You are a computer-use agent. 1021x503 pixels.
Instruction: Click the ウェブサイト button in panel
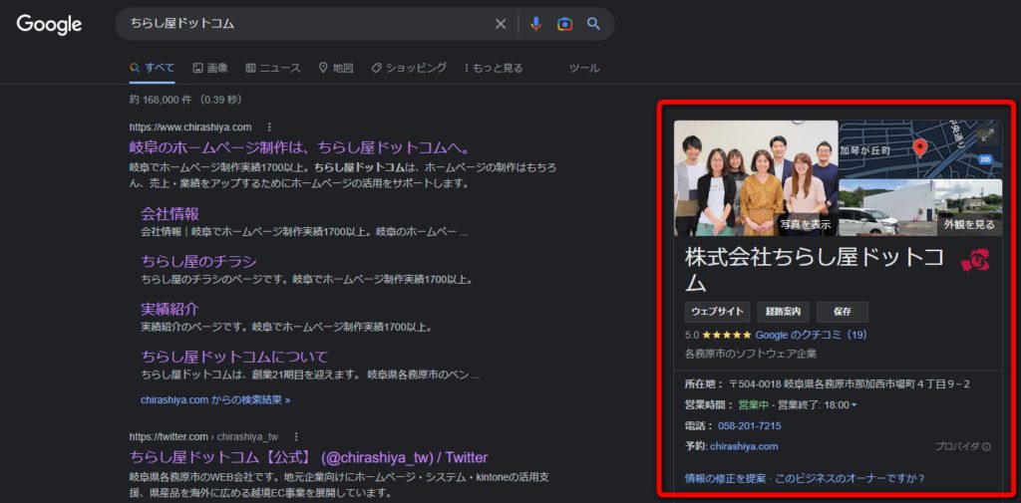717,312
